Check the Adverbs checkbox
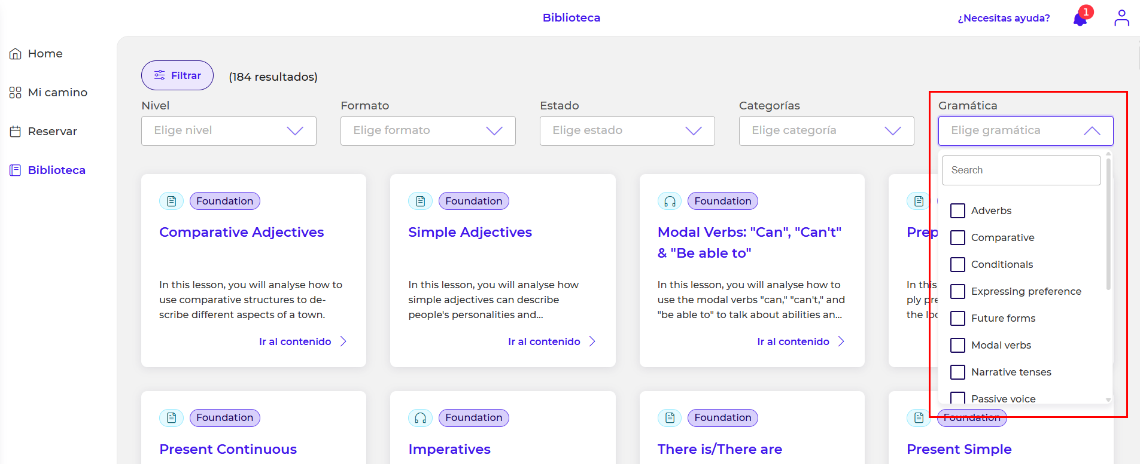Viewport: 1140px width, 464px height. [x=957, y=210]
